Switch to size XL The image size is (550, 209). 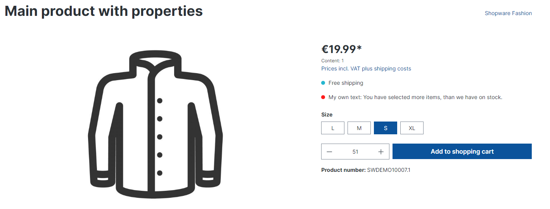pos(412,128)
